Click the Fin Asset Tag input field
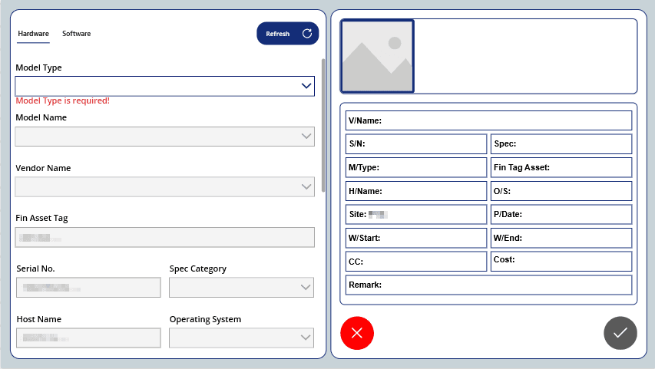Screen dimensions: 655x369 (x=164, y=238)
